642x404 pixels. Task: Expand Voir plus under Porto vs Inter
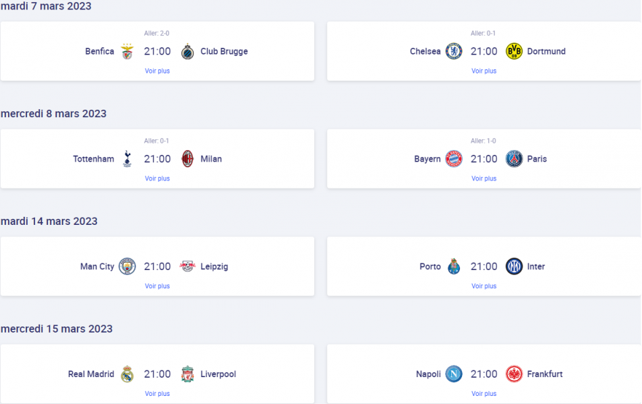pos(484,286)
